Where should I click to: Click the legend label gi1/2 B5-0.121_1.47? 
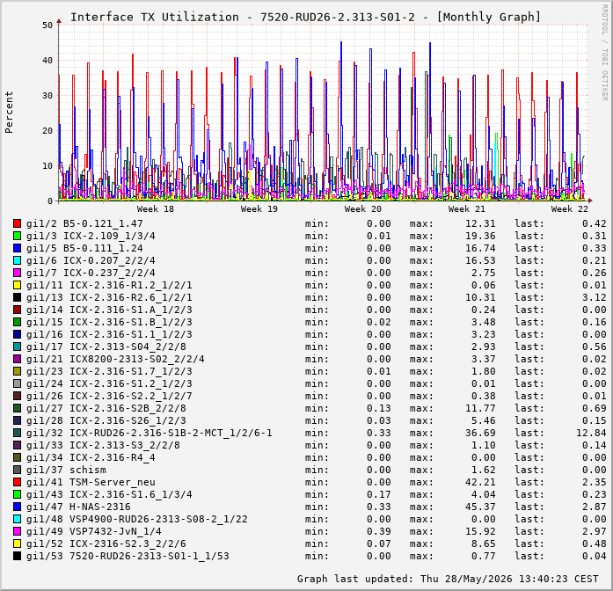pos(84,223)
